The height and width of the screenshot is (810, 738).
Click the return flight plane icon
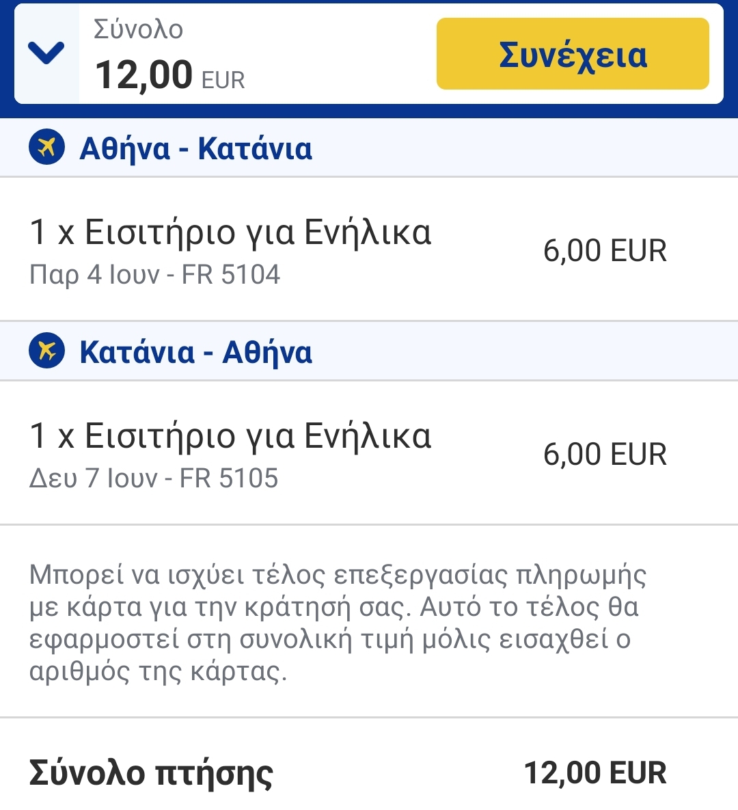[46, 351]
